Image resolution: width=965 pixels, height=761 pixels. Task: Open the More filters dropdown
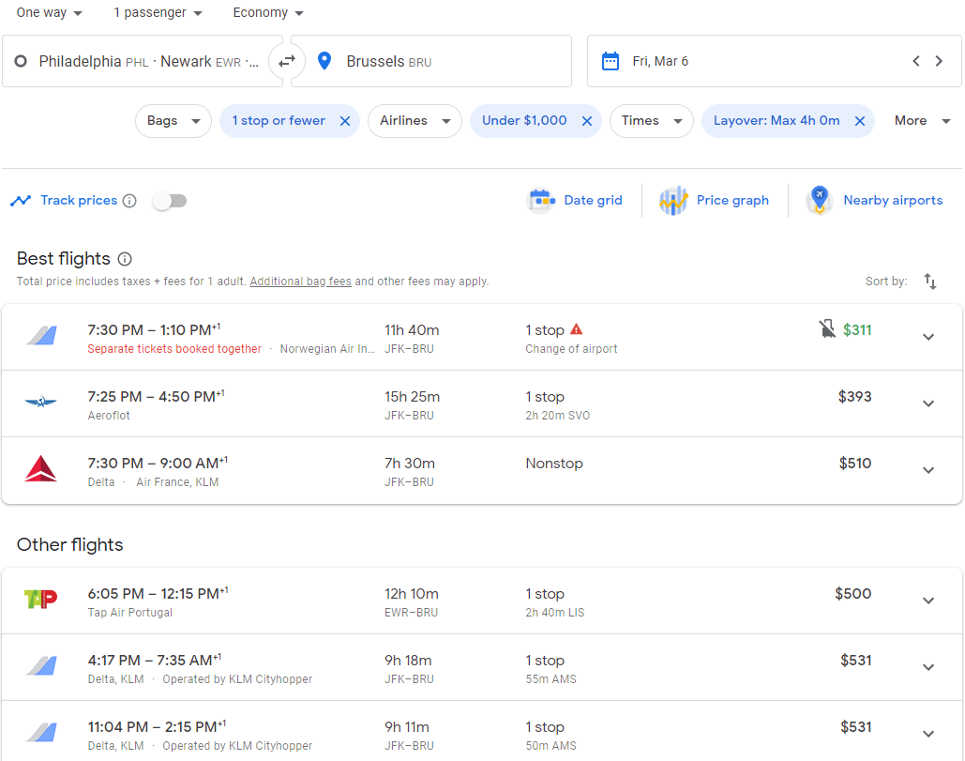[x=922, y=121]
